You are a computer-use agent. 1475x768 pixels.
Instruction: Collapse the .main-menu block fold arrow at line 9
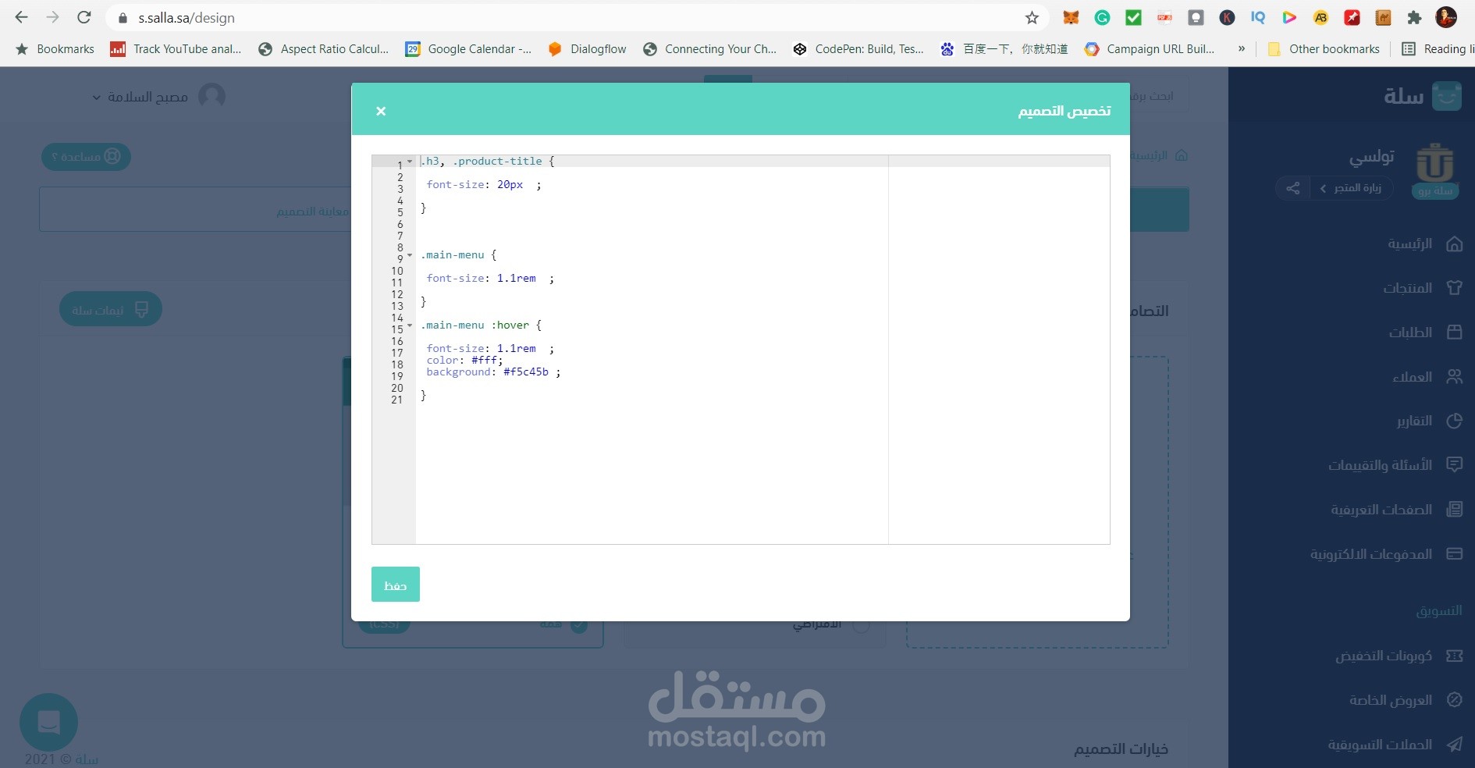tap(410, 255)
